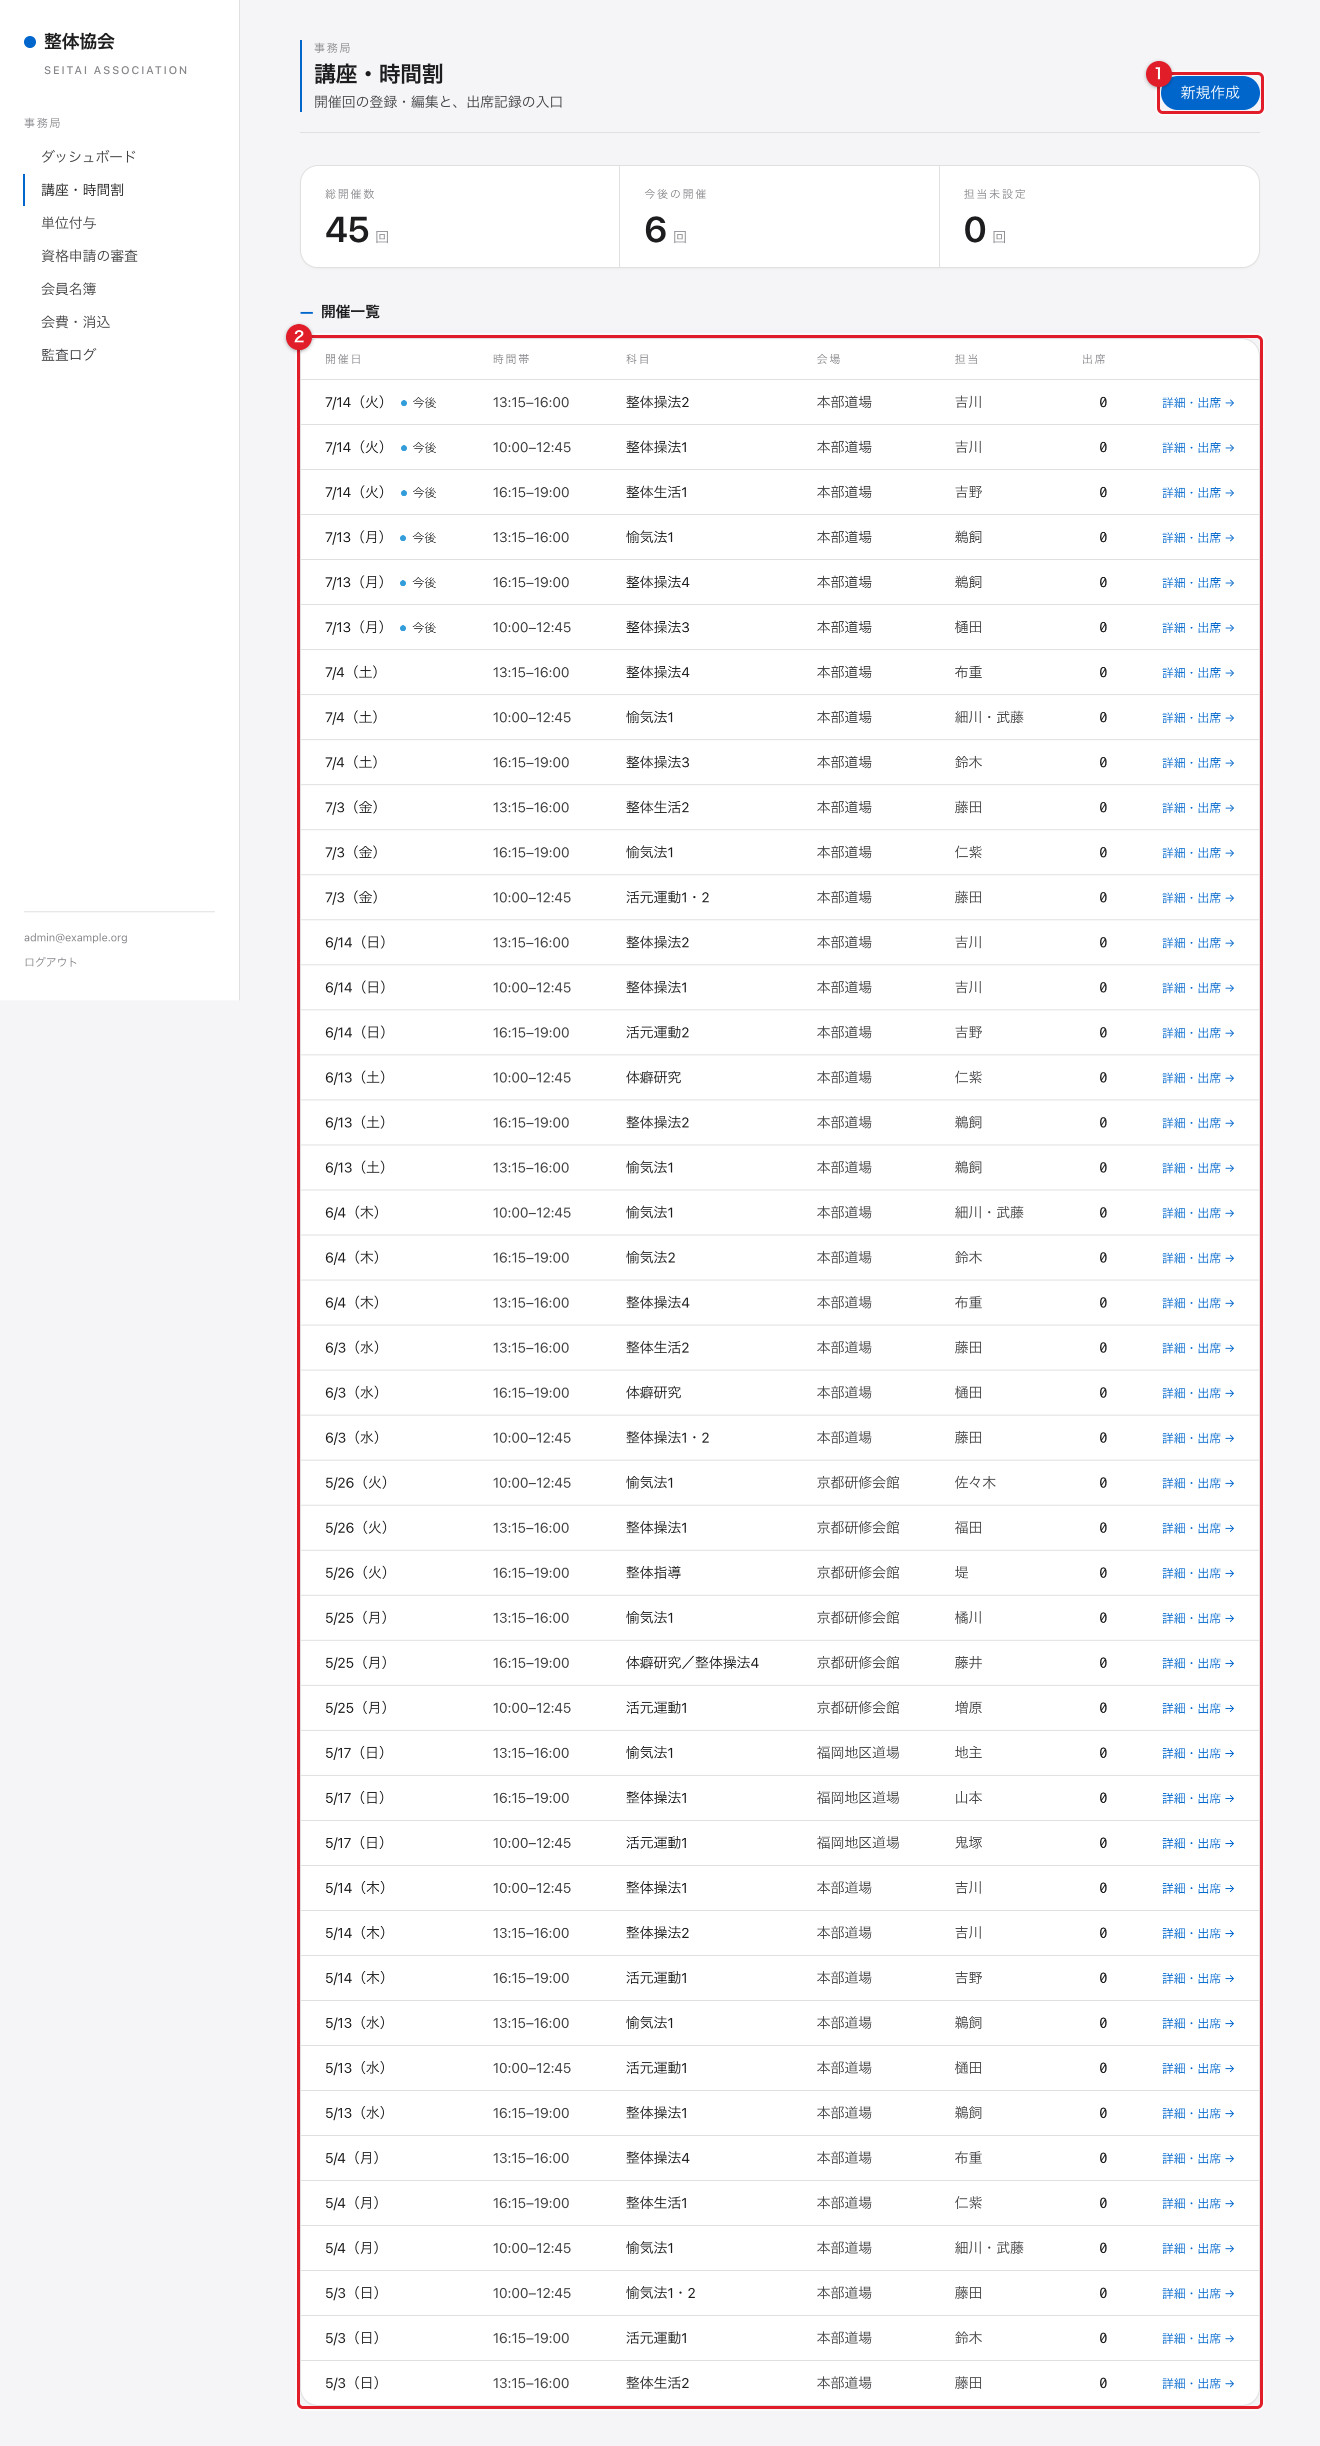Open 詳細・出席 for 7/14 13:15 整体操法2

pos(1197,403)
